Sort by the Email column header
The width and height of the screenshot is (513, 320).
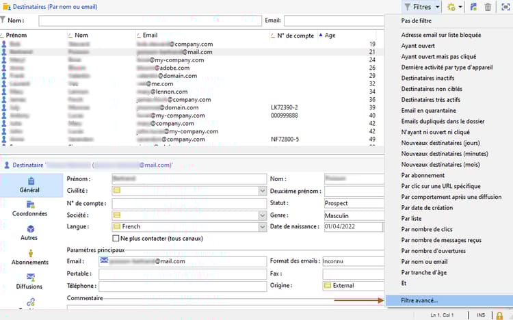[x=150, y=35]
